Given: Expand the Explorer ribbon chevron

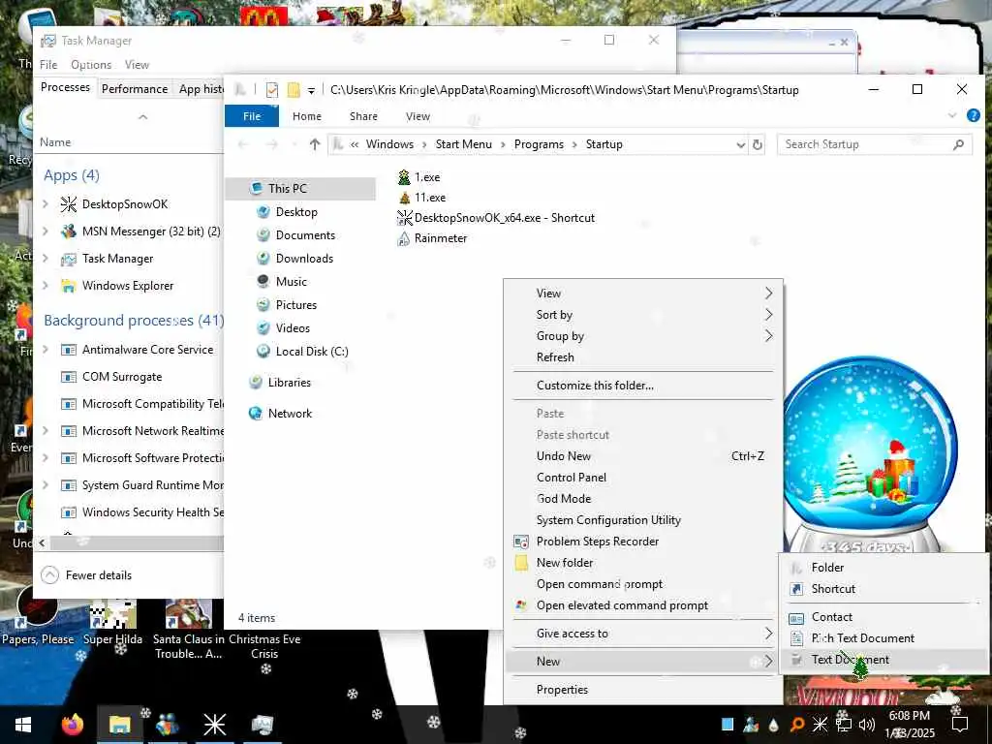Looking at the screenshot, I should [x=952, y=116].
